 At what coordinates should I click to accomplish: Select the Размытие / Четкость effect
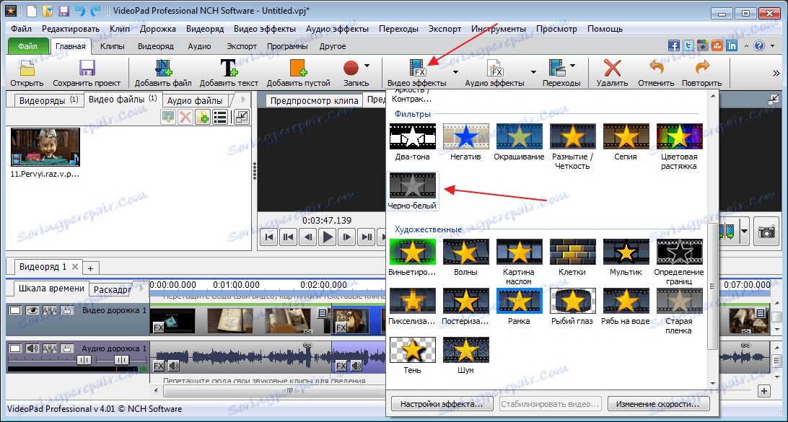572,146
